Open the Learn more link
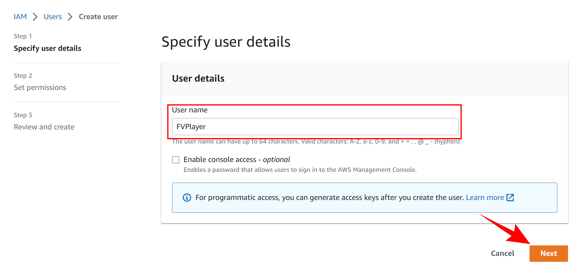The height and width of the screenshot is (269, 580). coord(485,198)
